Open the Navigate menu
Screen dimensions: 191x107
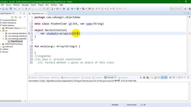pos(25,5)
